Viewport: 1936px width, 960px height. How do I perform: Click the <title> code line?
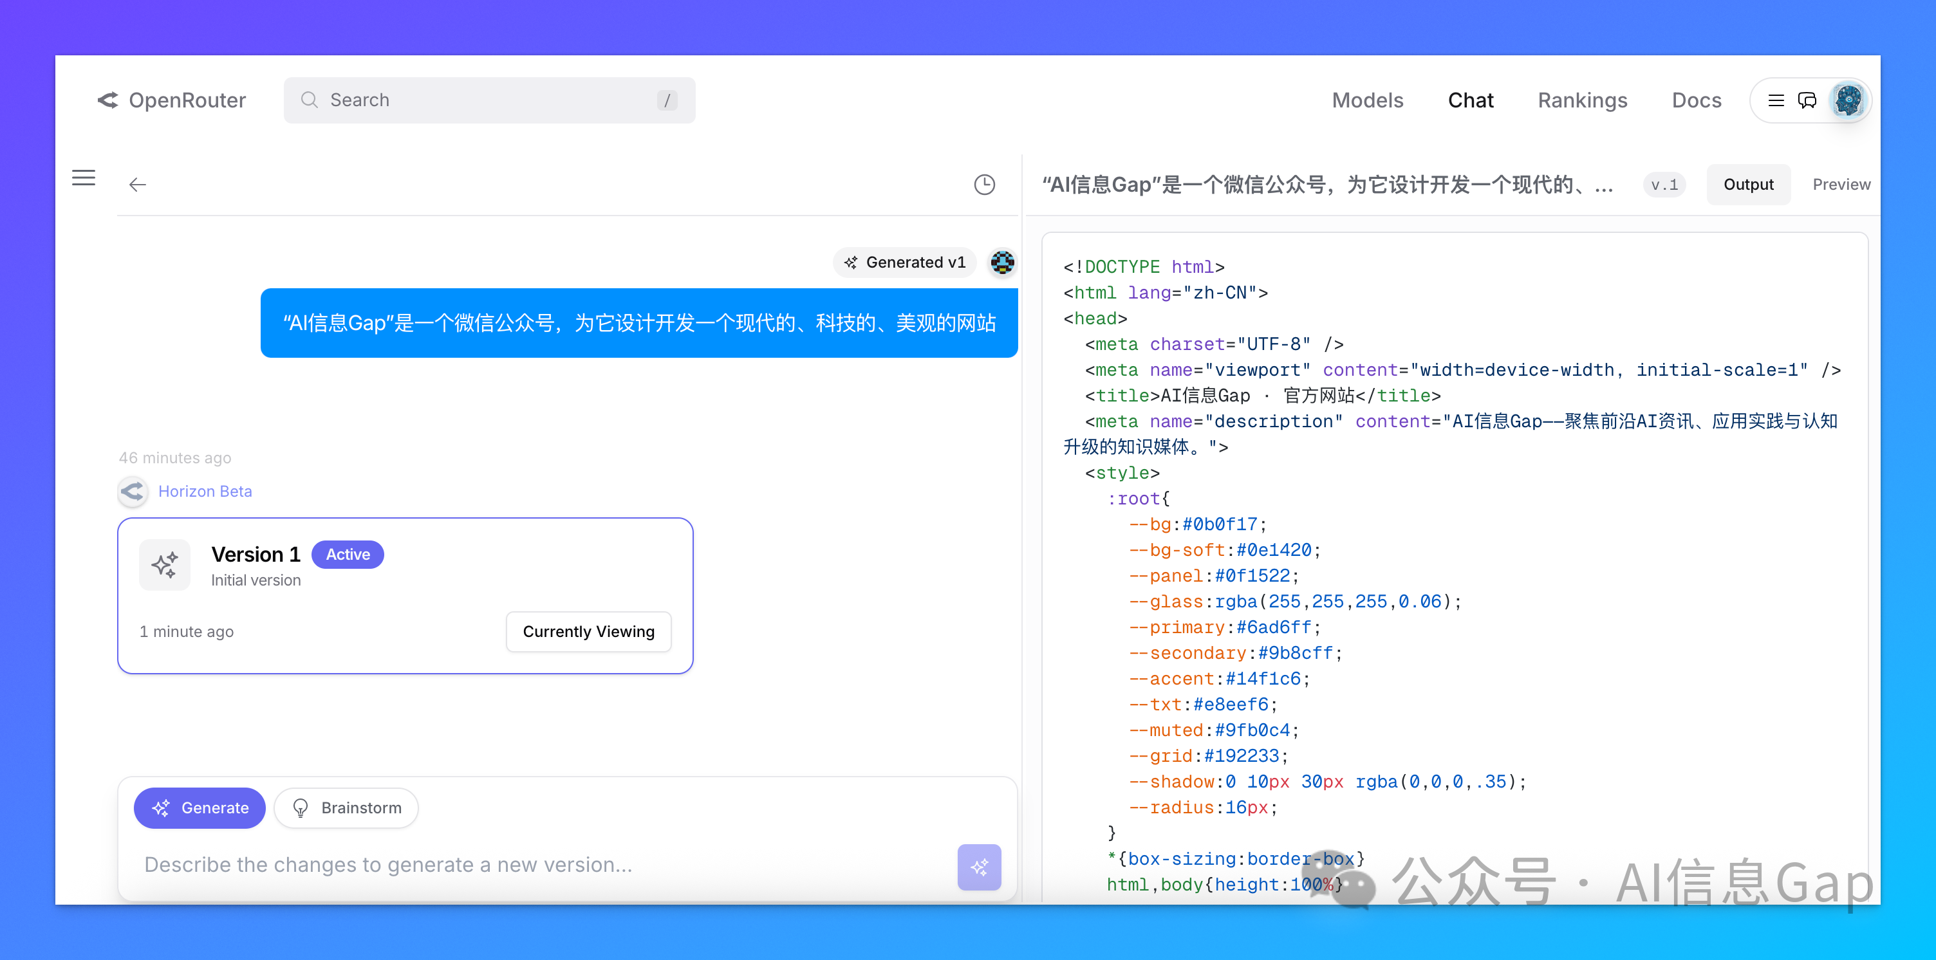(x=1263, y=396)
